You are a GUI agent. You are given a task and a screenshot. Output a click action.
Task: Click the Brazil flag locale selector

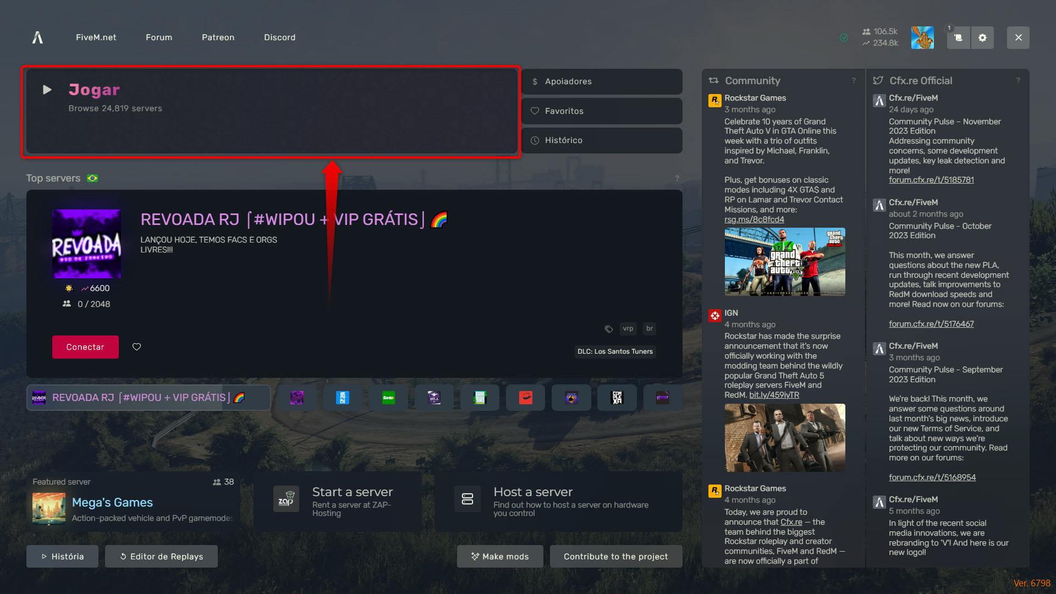pos(92,178)
